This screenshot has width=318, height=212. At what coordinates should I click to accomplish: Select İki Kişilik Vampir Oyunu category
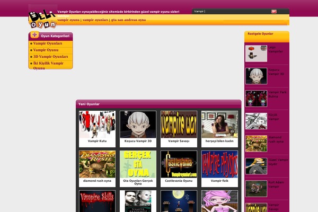pyautogui.click(x=48, y=66)
